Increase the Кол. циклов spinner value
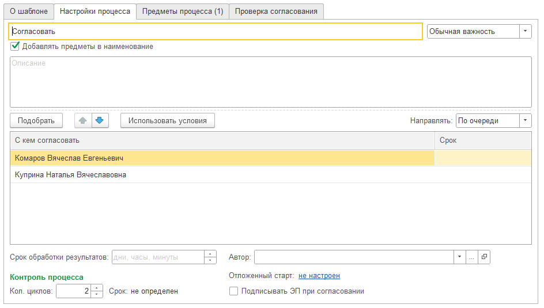The image size is (544, 308). [97, 288]
